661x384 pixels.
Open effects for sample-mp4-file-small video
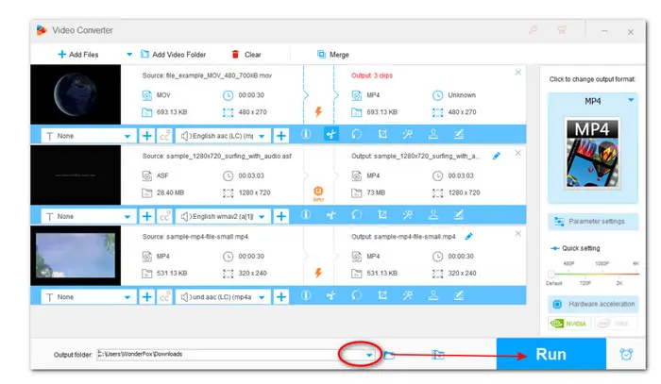point(408,295)
